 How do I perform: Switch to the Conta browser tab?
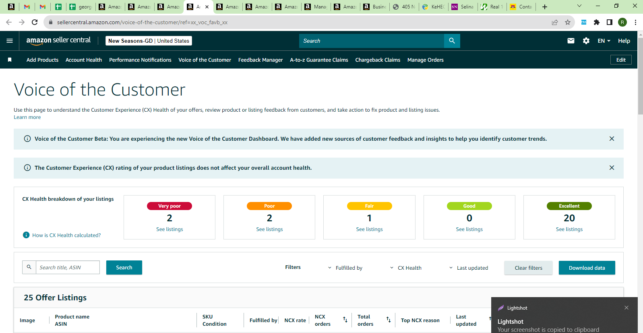coord(522,7)
